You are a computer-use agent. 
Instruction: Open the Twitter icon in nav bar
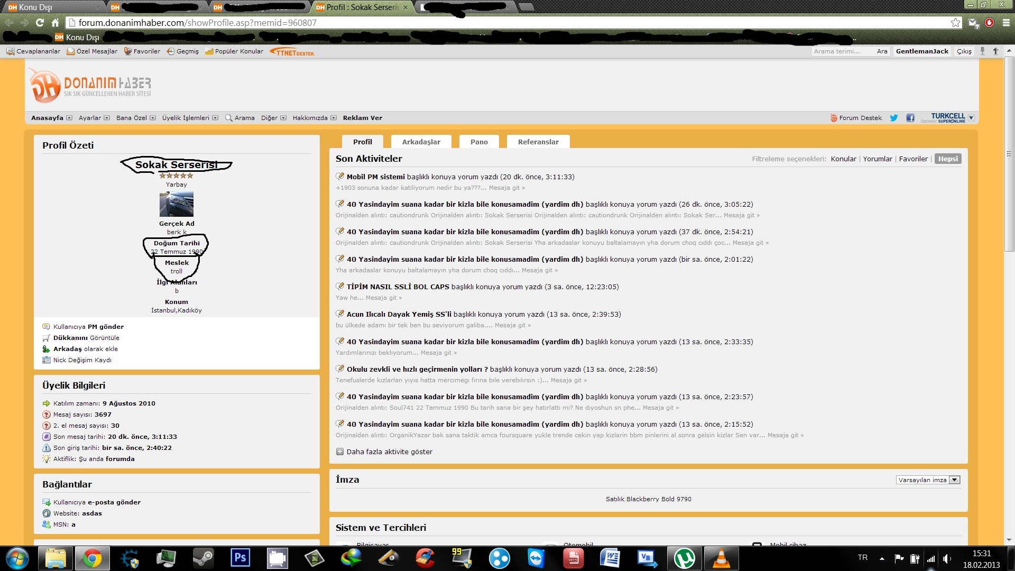tap(893, 118)
